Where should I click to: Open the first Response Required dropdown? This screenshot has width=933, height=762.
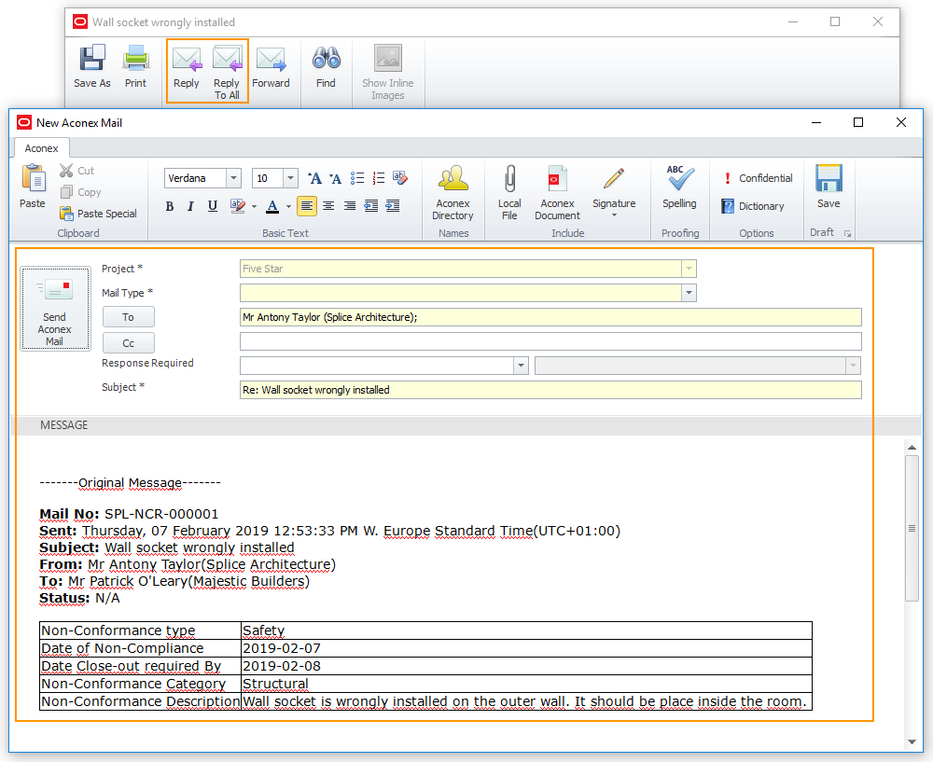click(x=521, y=366)
